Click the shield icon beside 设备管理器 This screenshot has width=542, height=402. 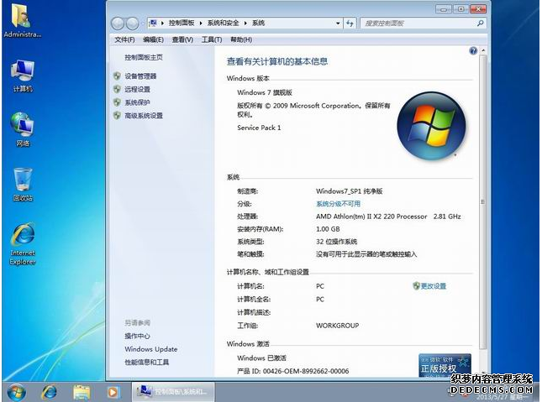click(117, 76)
